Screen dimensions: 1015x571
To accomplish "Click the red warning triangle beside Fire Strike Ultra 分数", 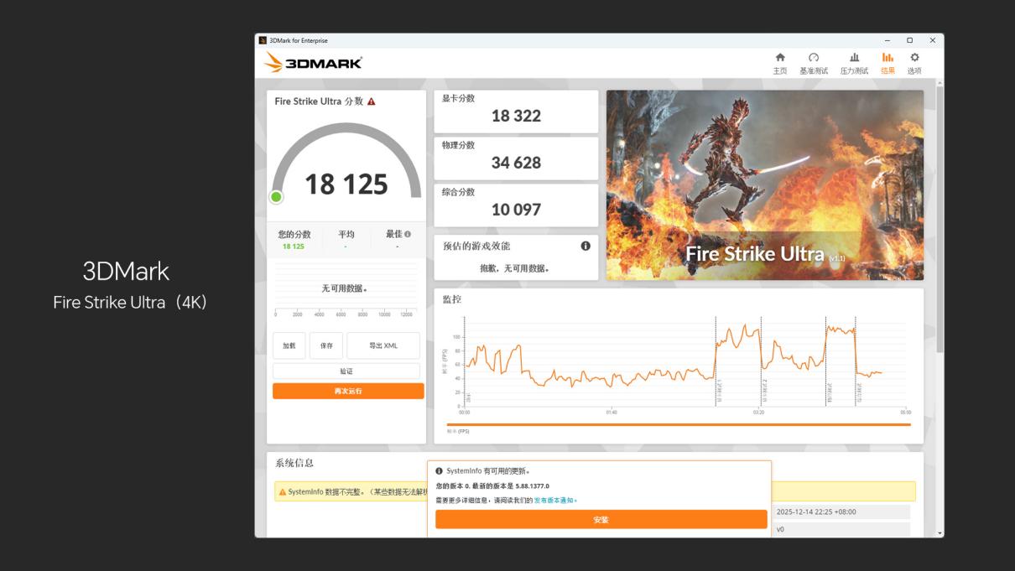I will pos(372,101).
